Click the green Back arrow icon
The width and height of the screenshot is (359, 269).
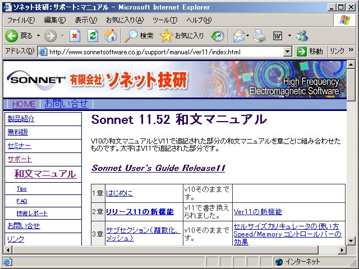click(12, 36)
